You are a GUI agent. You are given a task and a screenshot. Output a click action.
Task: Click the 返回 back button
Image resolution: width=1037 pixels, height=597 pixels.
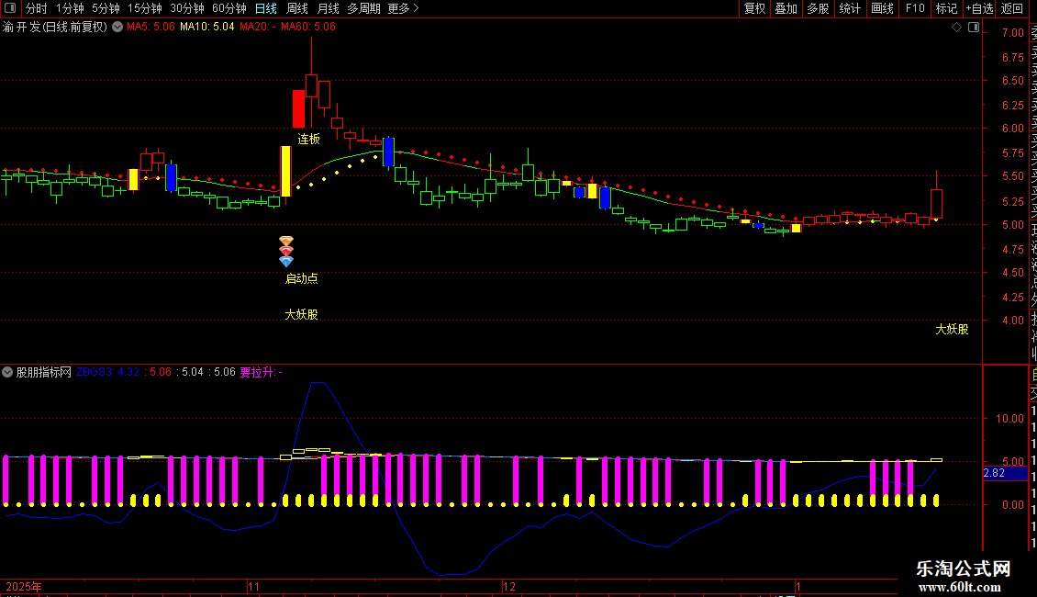[1012, 8]
